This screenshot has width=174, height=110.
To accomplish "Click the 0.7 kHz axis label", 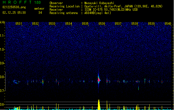I will (x=2, y=91).
